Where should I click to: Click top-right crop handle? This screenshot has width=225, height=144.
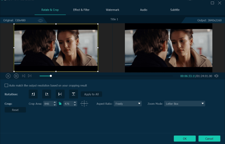[x=98, y=24]
